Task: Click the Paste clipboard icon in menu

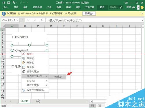Action: point(24,63)
